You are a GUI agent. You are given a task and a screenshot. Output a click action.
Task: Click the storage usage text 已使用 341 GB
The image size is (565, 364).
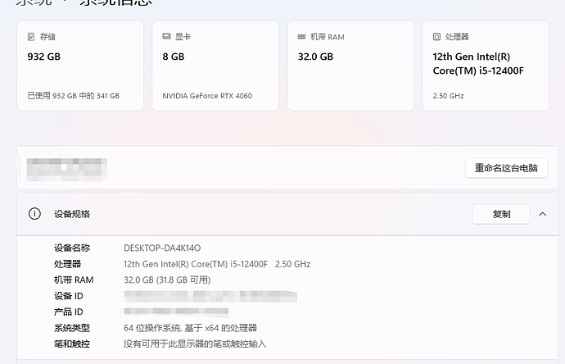click(74, 96)
